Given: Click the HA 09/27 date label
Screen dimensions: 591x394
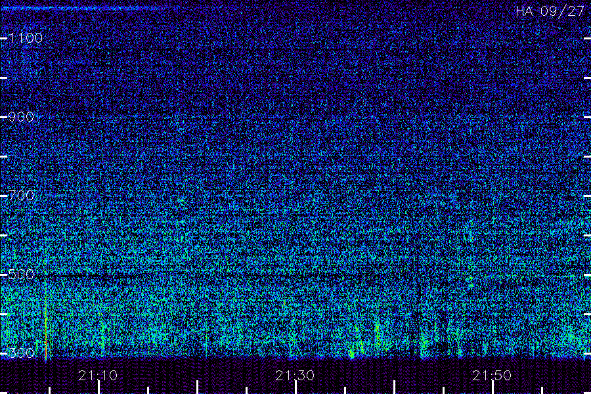Looking at the screenshot, I should pos(550,11).
